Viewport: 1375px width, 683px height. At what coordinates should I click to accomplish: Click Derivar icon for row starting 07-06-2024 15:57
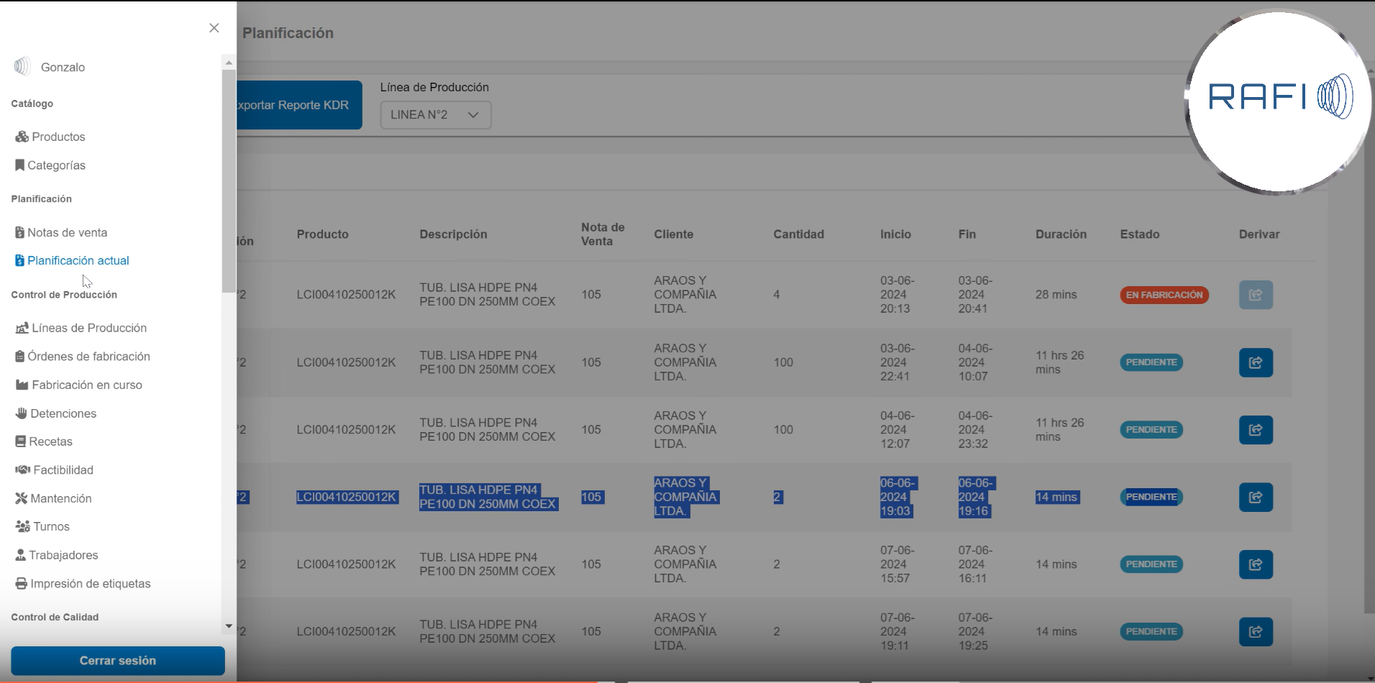1256,564
